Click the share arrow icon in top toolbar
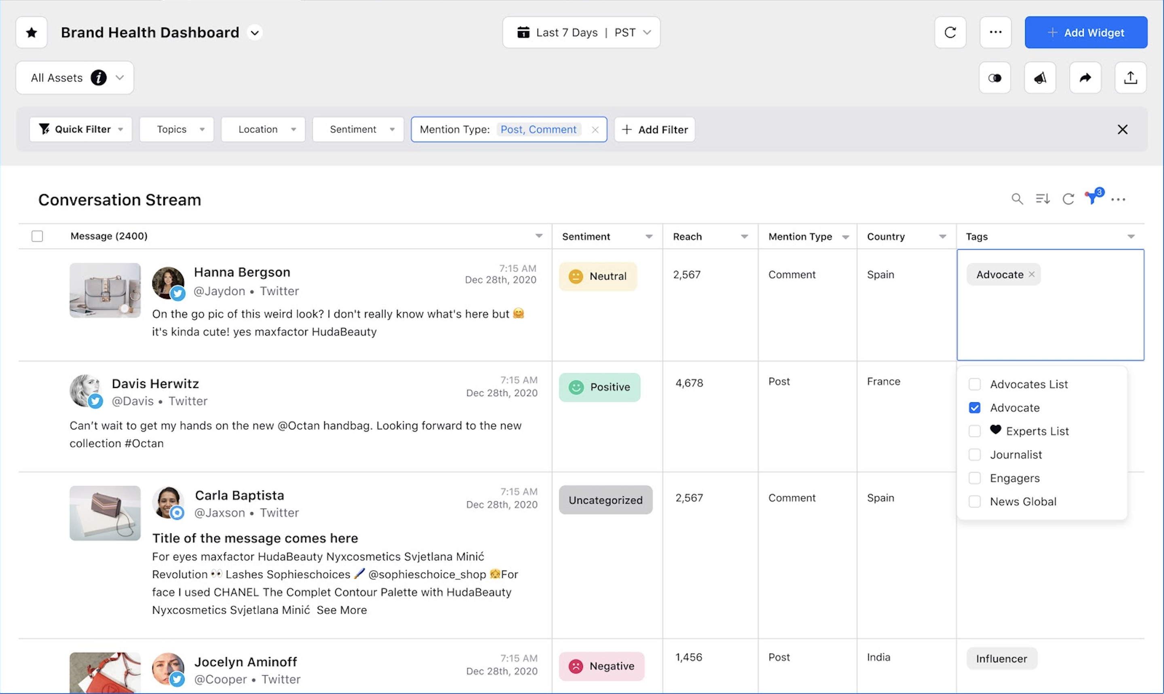Image resolution: width=1164 pixels, height=694 pixels. click(x=1085, y=77)
